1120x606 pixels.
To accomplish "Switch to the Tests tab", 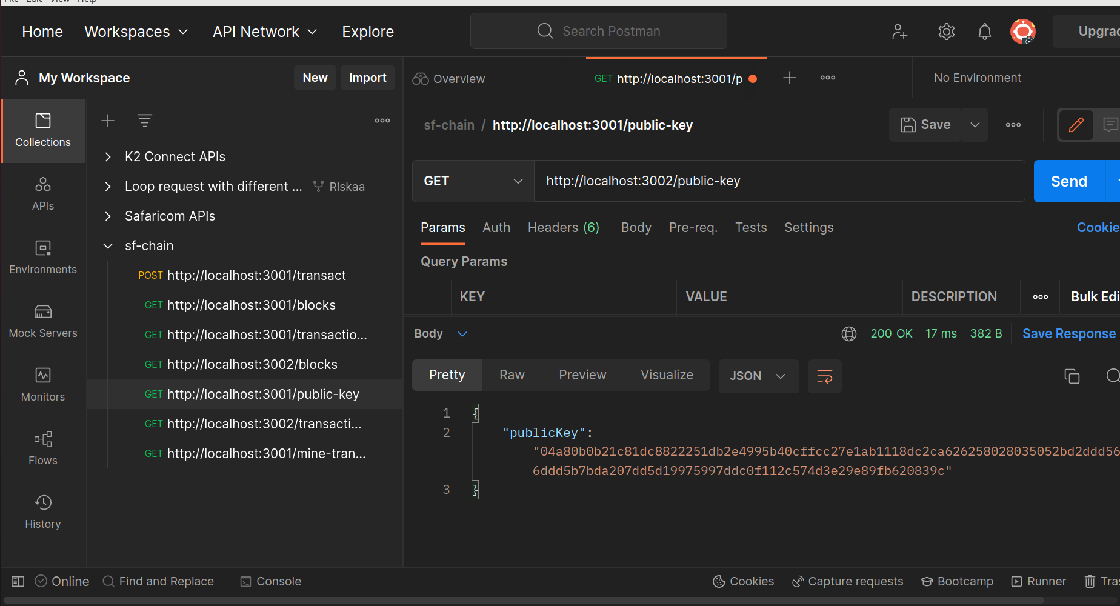I will tap(751, 227).
